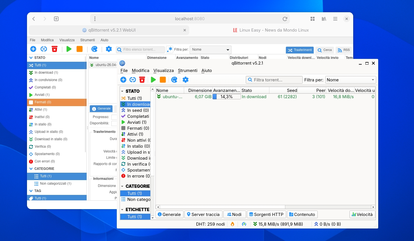This screenshot has height=241, width=414.
Task: Close the qBittorrent WebUI browser tab
Action: click(x=185, y=30)
